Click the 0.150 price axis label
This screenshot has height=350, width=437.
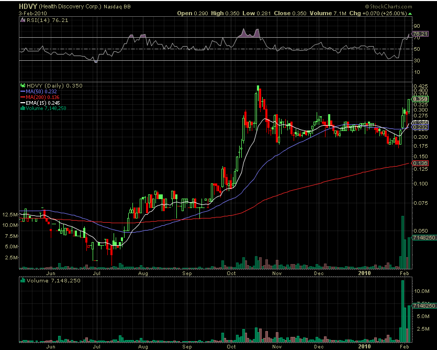click(x=421, y=157)
